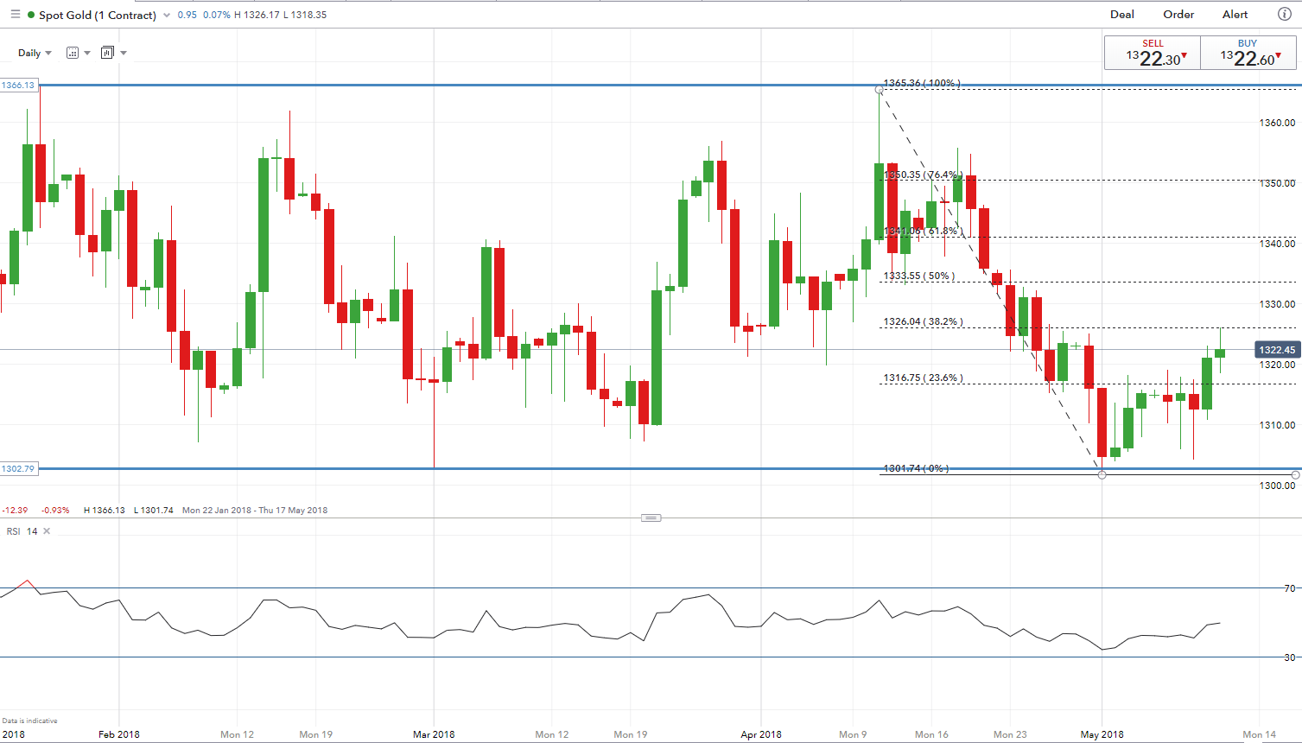Expand the Spot Gold instrument dropdown arrow

pos(167,16)
